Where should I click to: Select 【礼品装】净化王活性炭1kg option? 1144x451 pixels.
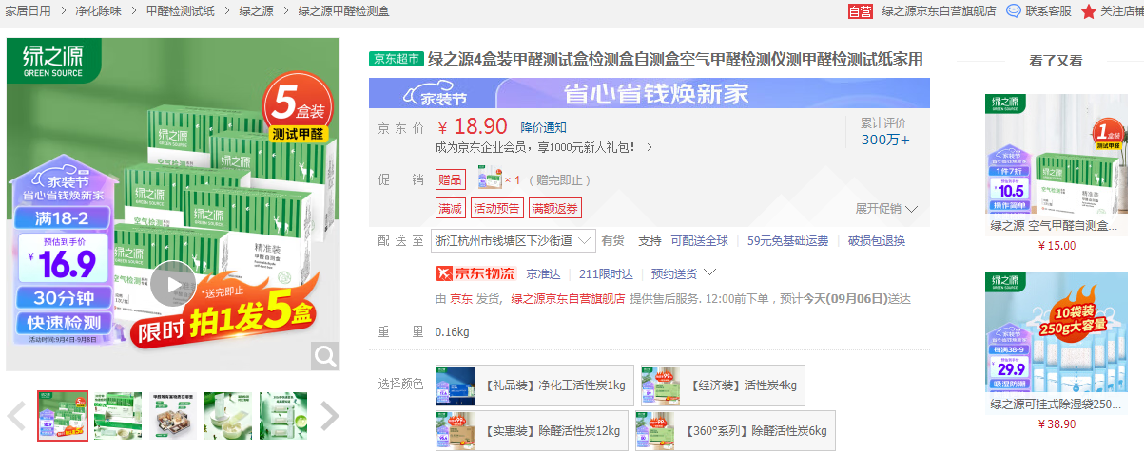click(x=533, y=385)
